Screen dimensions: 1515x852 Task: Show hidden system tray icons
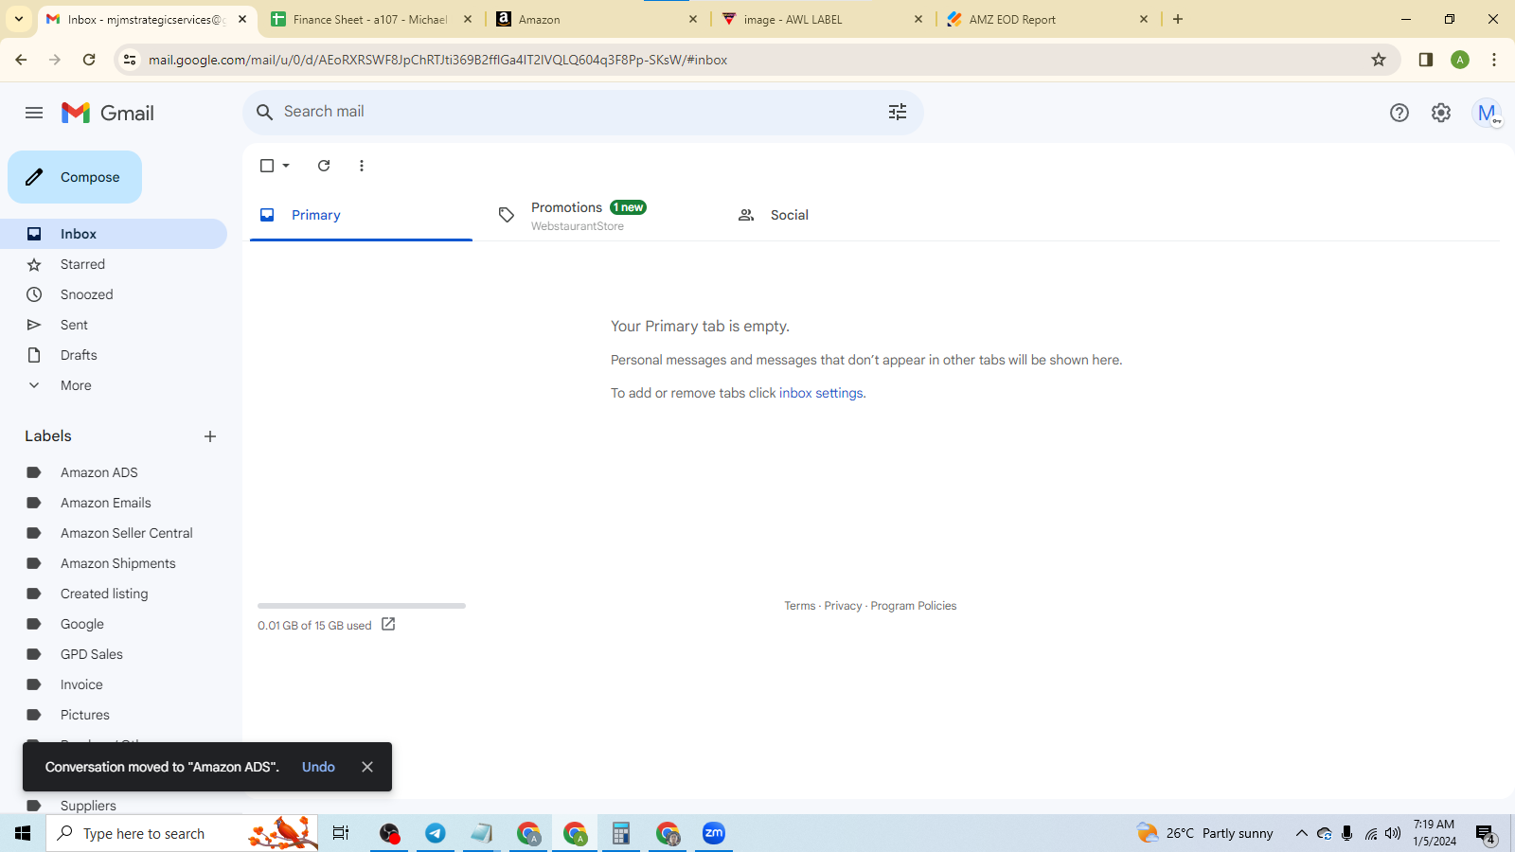point(1301,833)
